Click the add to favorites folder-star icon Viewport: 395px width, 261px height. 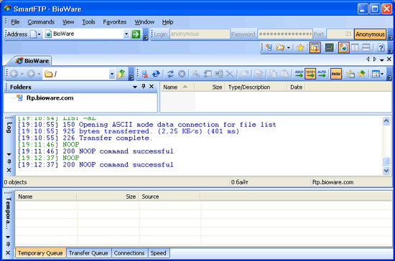(350, 74)
